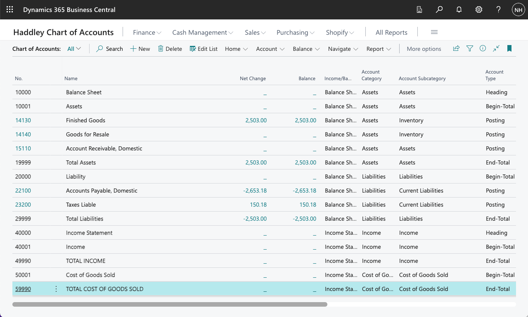
Task: Click the Edit List button
Action: [204, 49]
